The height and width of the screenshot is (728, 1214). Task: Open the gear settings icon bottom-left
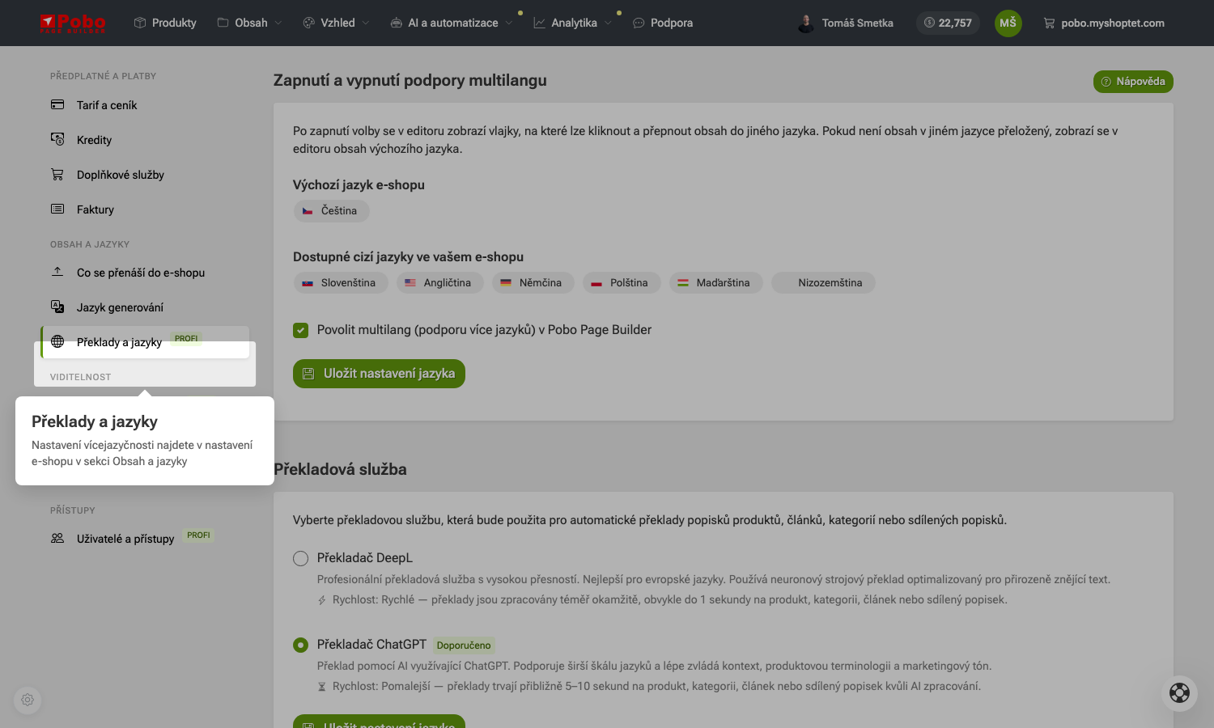tap(28, 700)
